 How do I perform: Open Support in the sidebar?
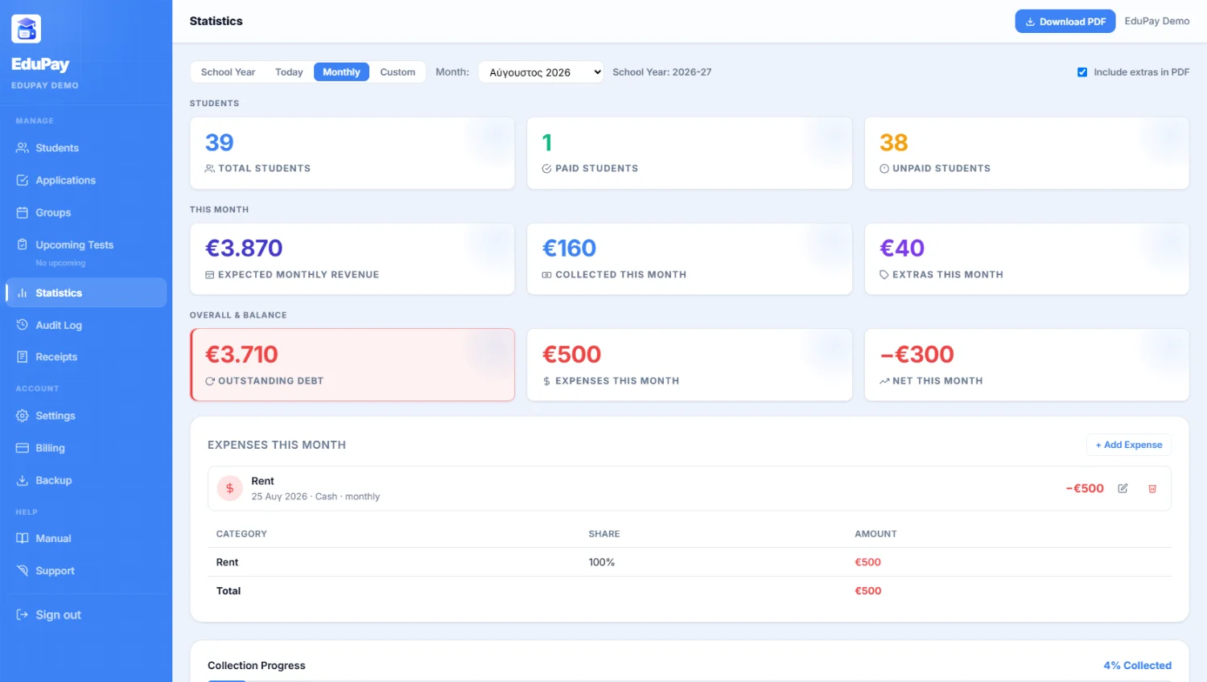tap(86, 570)
